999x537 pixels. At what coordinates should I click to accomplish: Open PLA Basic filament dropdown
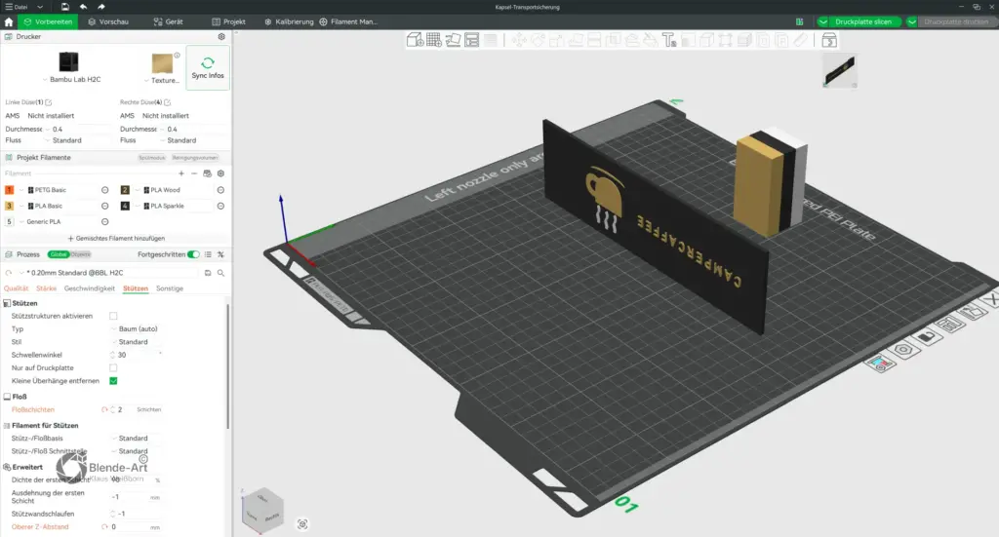click(58, 206)
